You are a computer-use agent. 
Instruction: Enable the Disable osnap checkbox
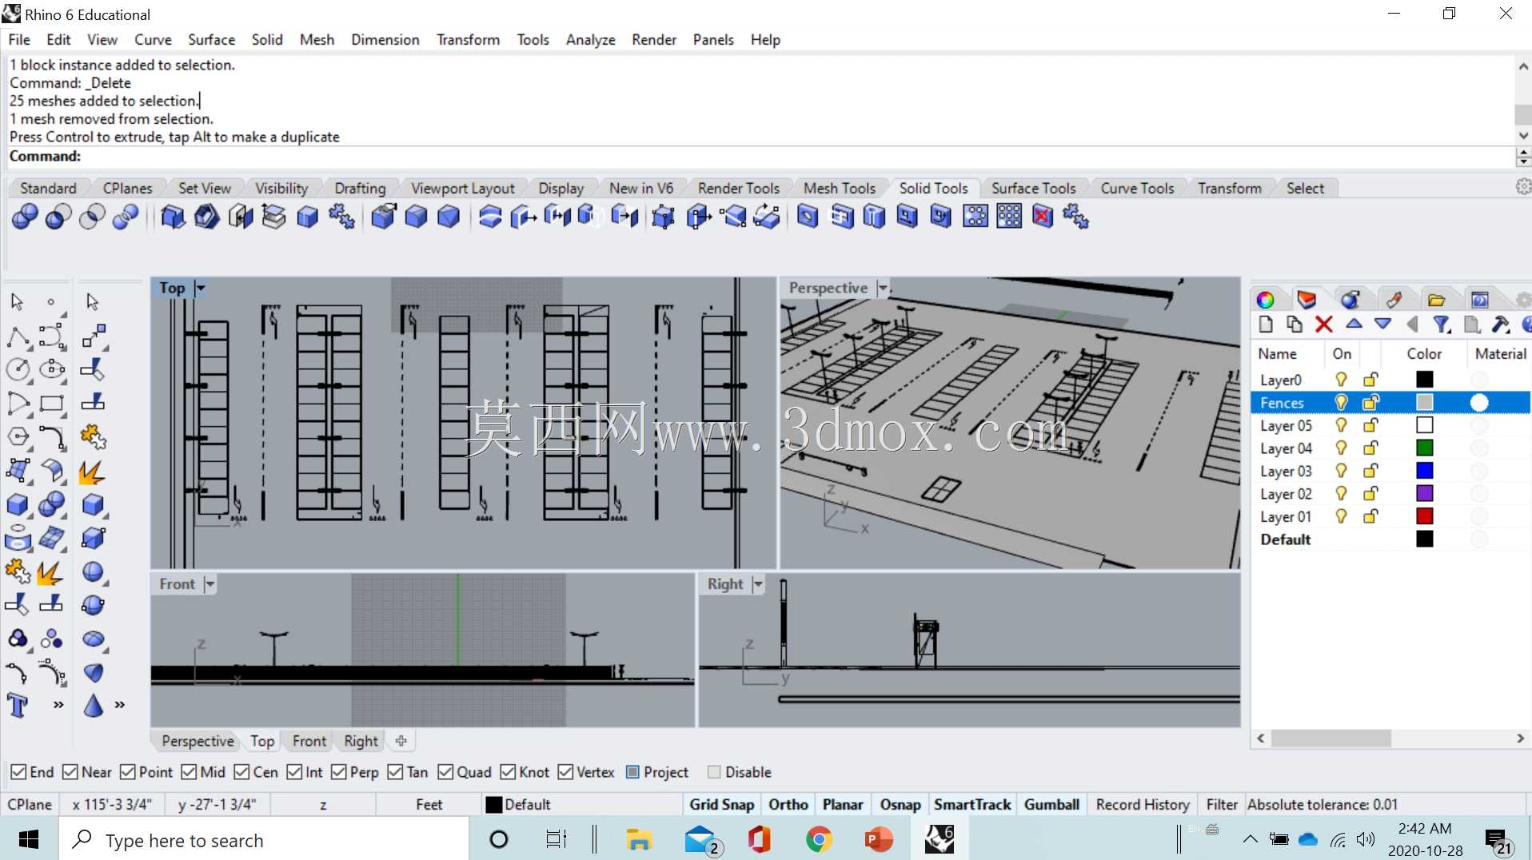(x=714, y=772)
